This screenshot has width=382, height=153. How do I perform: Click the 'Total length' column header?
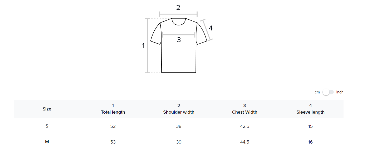click(x=113, y=112)
